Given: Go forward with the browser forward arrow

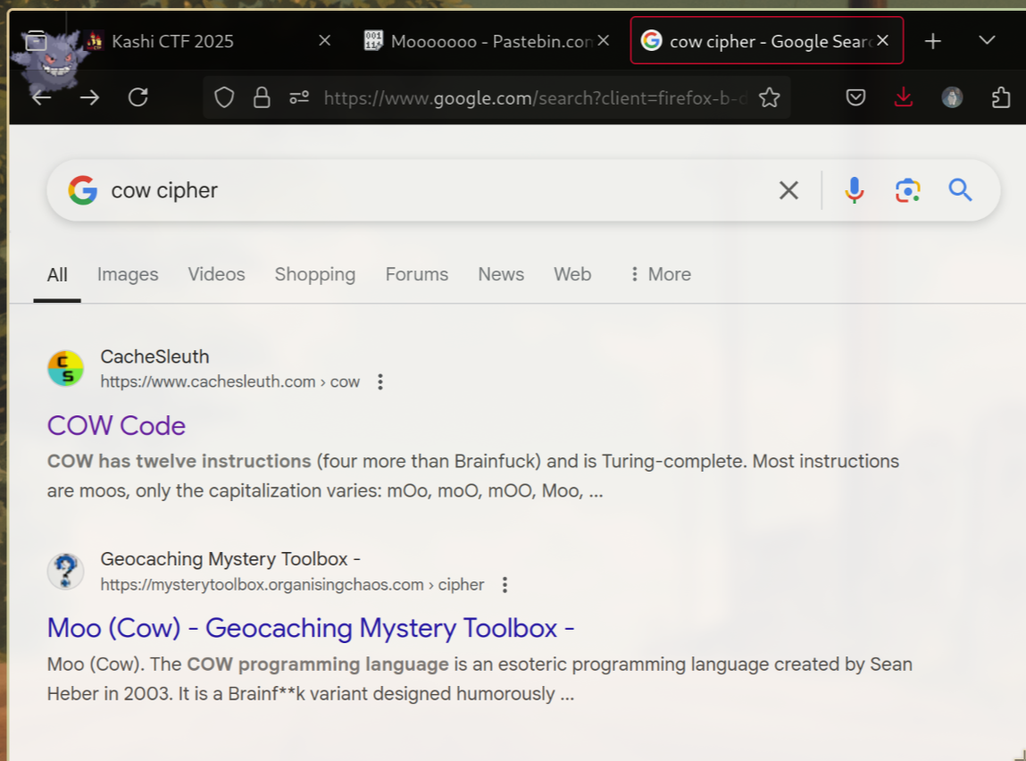Looking at the screenshot, I should click(x=89, y=98).
